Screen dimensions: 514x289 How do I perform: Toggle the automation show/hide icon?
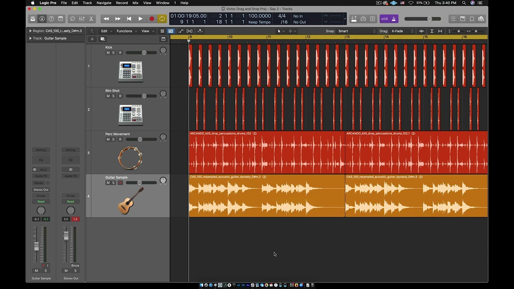(x=181, y=31)
